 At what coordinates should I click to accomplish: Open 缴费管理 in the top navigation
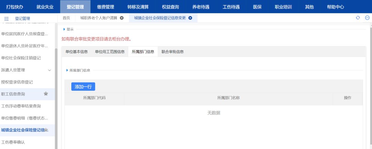(x=105, y=7)
